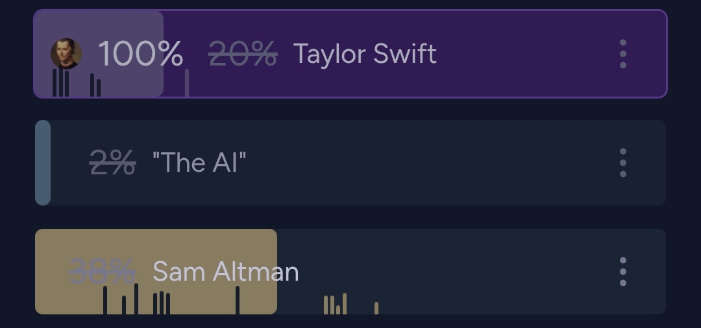Open more options for Sam Altman
Screen dimensions: 701x328
click(622, 272)
